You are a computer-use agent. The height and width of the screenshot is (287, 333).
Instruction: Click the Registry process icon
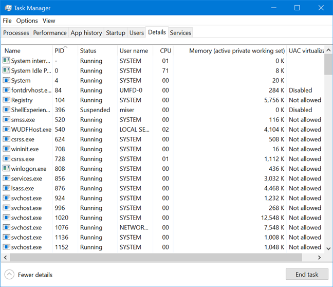6,100
